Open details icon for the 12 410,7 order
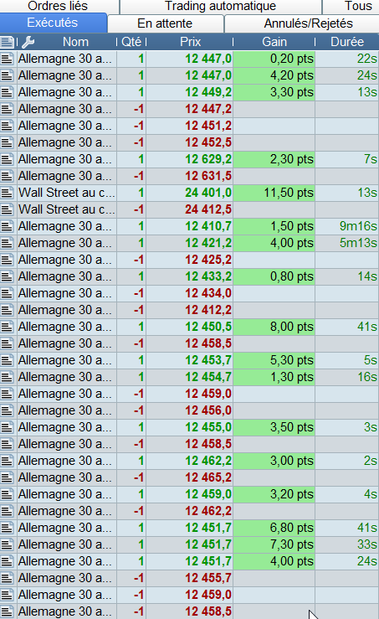Viewport: 379px width, 619px height. pos(7,226)
